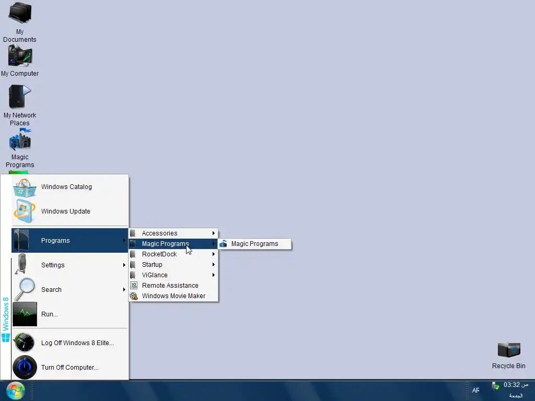Open the AF language indicator
This screenshot has width=535, height=401.
click(475, 391)
